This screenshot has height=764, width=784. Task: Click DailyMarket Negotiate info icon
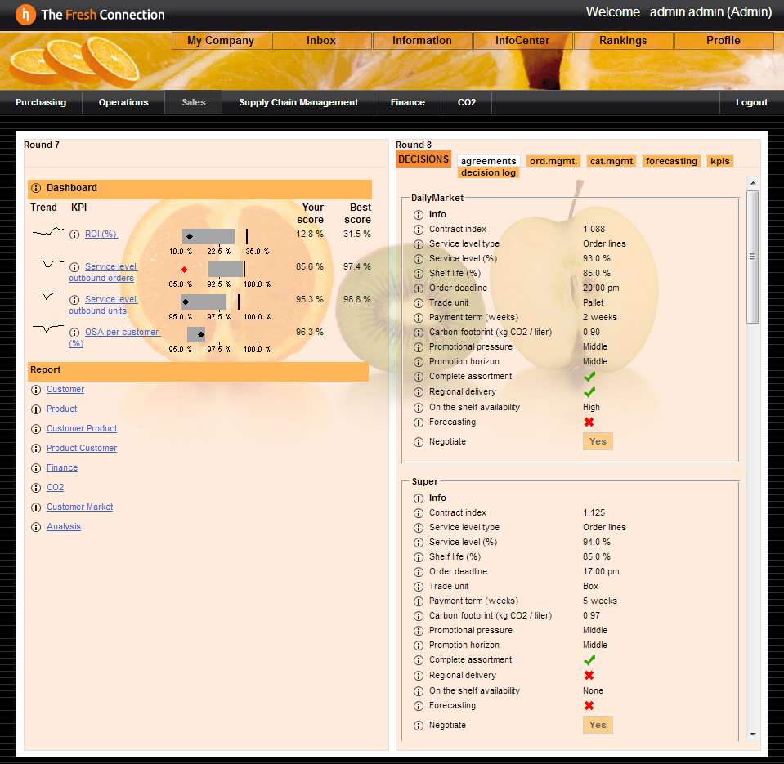coord(419,442)
